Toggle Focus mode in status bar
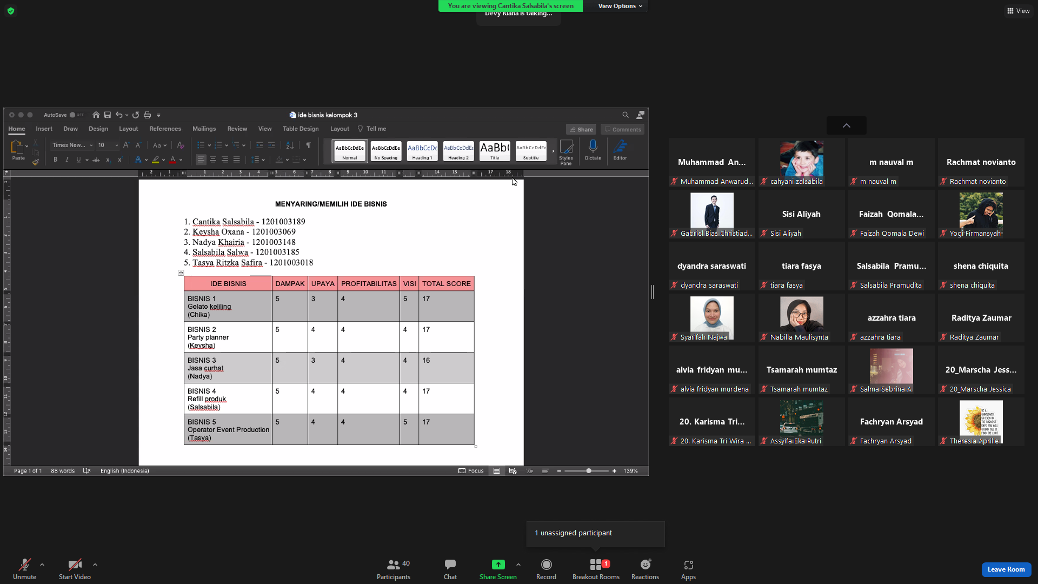 click(x=471, y=470)
